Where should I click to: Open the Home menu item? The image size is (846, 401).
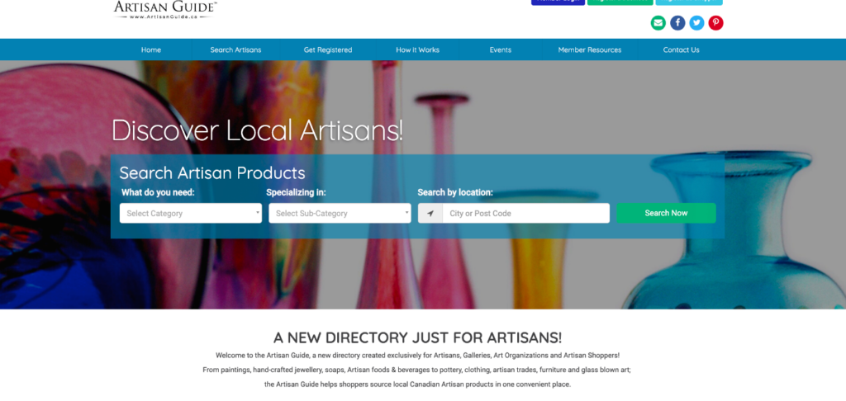[151, 50]
